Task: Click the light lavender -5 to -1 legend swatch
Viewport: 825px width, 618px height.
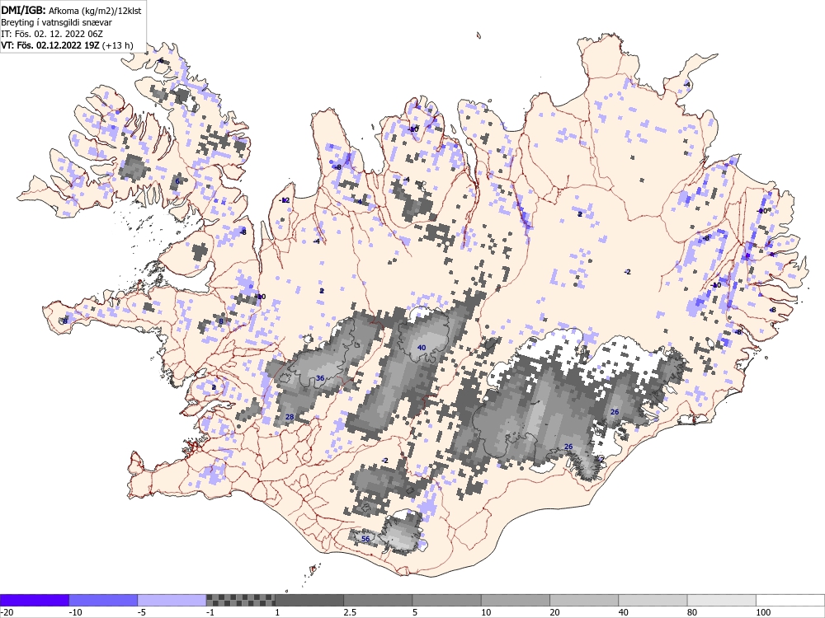Action: coord(172,600)
